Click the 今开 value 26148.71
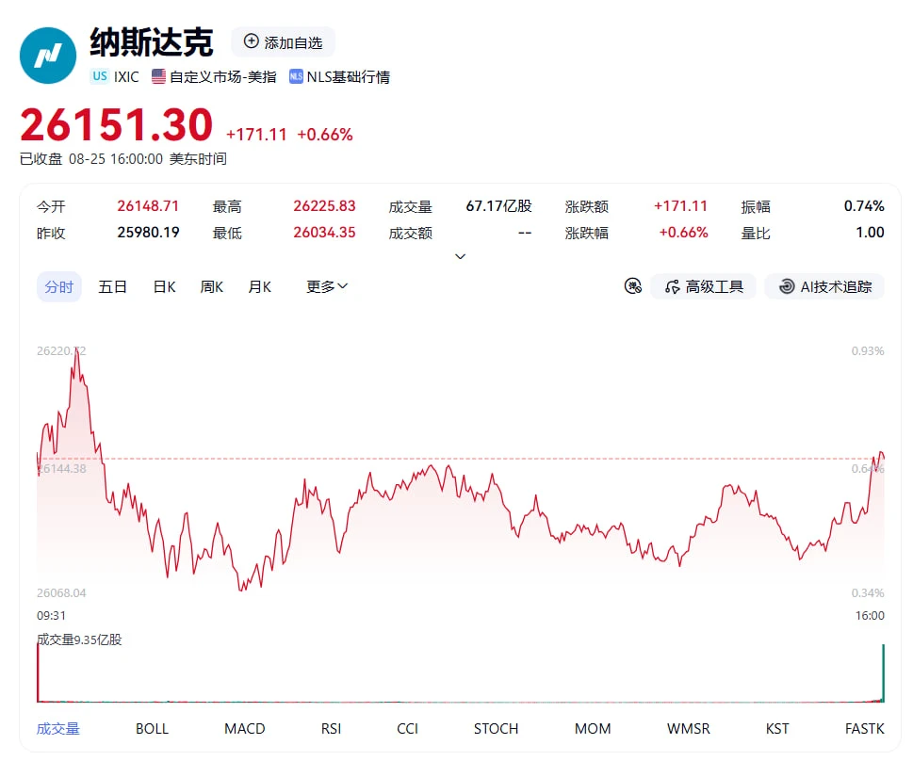Viewport: 913px width, 761px height. tap(148, 206)
